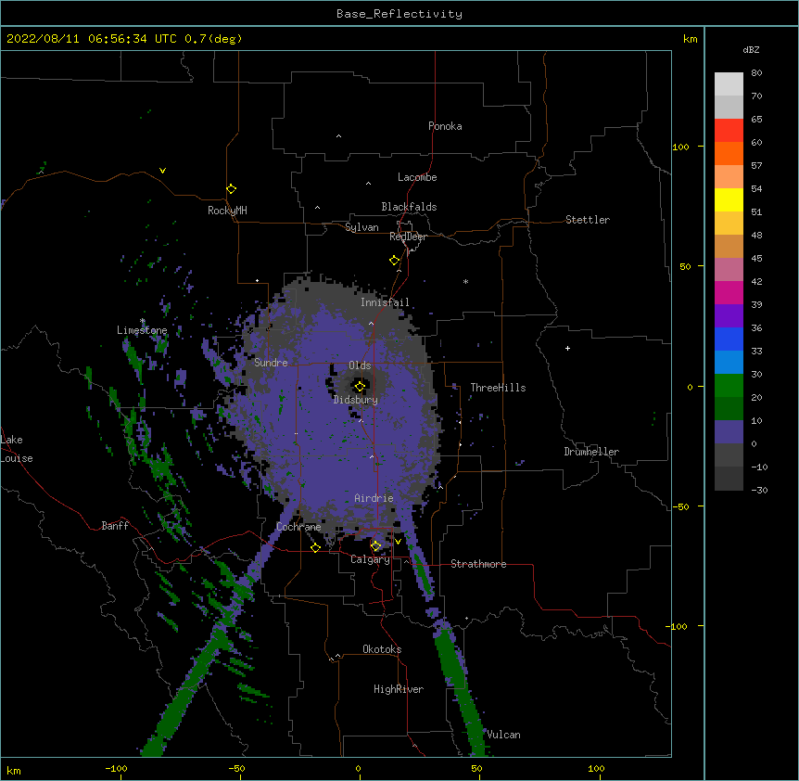
Task: Click the Limestone label
Action: click(142, 330)
